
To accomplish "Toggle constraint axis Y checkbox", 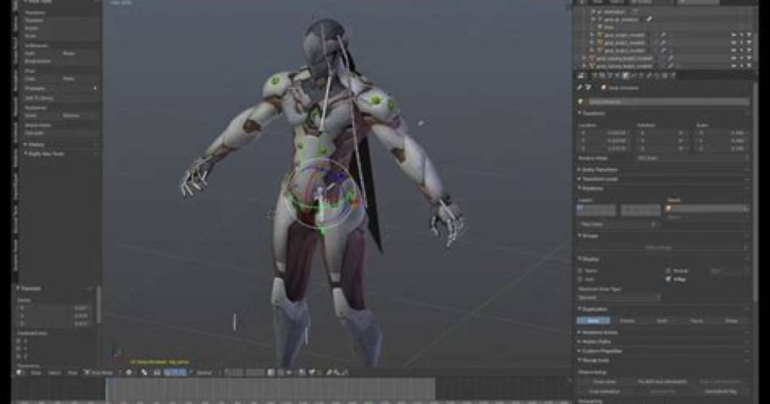I will pyautogui.click(x=19, y=348).
